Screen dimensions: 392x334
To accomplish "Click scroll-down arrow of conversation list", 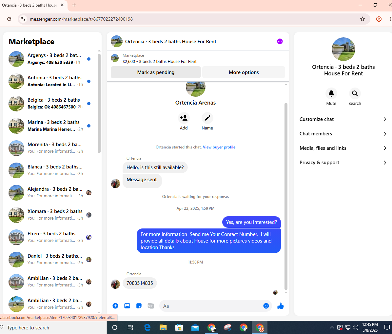I will click(99, 312).
